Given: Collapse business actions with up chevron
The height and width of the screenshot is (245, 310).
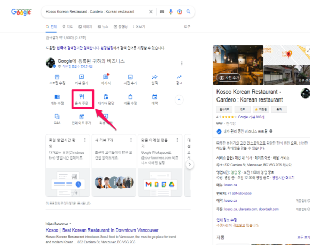Looking at the screenshot, I should pos(179,99).
